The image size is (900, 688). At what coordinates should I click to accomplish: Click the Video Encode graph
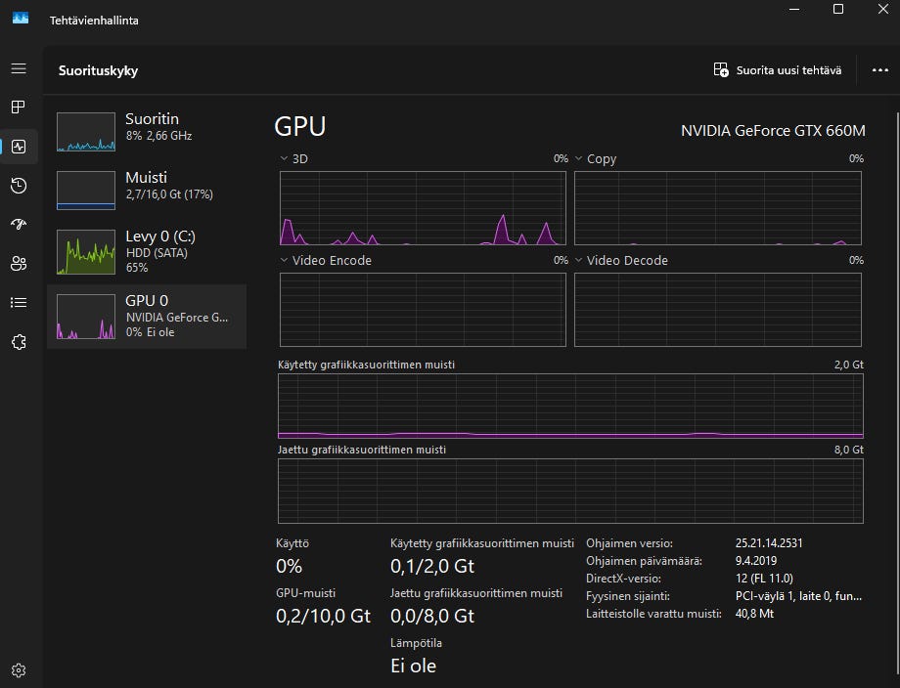tap(423, 310)
